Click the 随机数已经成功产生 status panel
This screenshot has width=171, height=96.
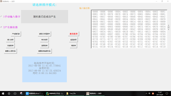45,17
